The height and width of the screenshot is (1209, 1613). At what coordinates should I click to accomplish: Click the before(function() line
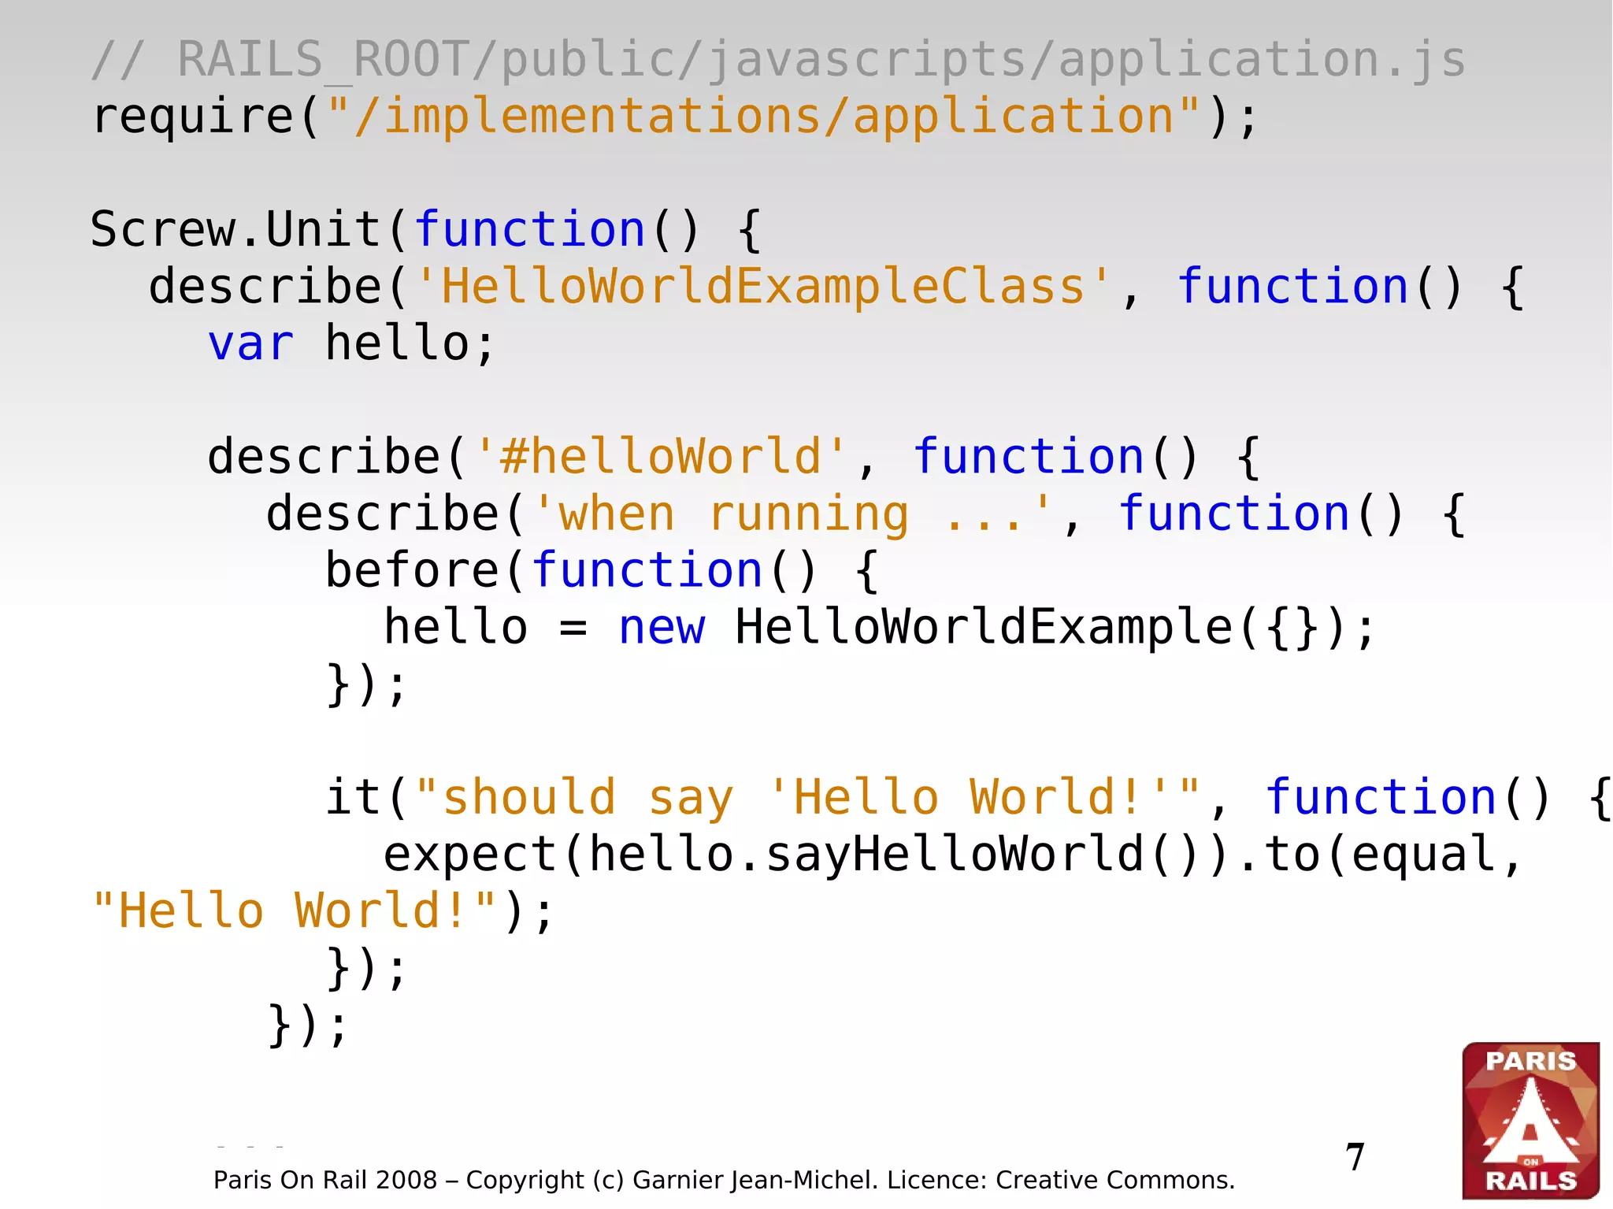[x=602, y=570]
